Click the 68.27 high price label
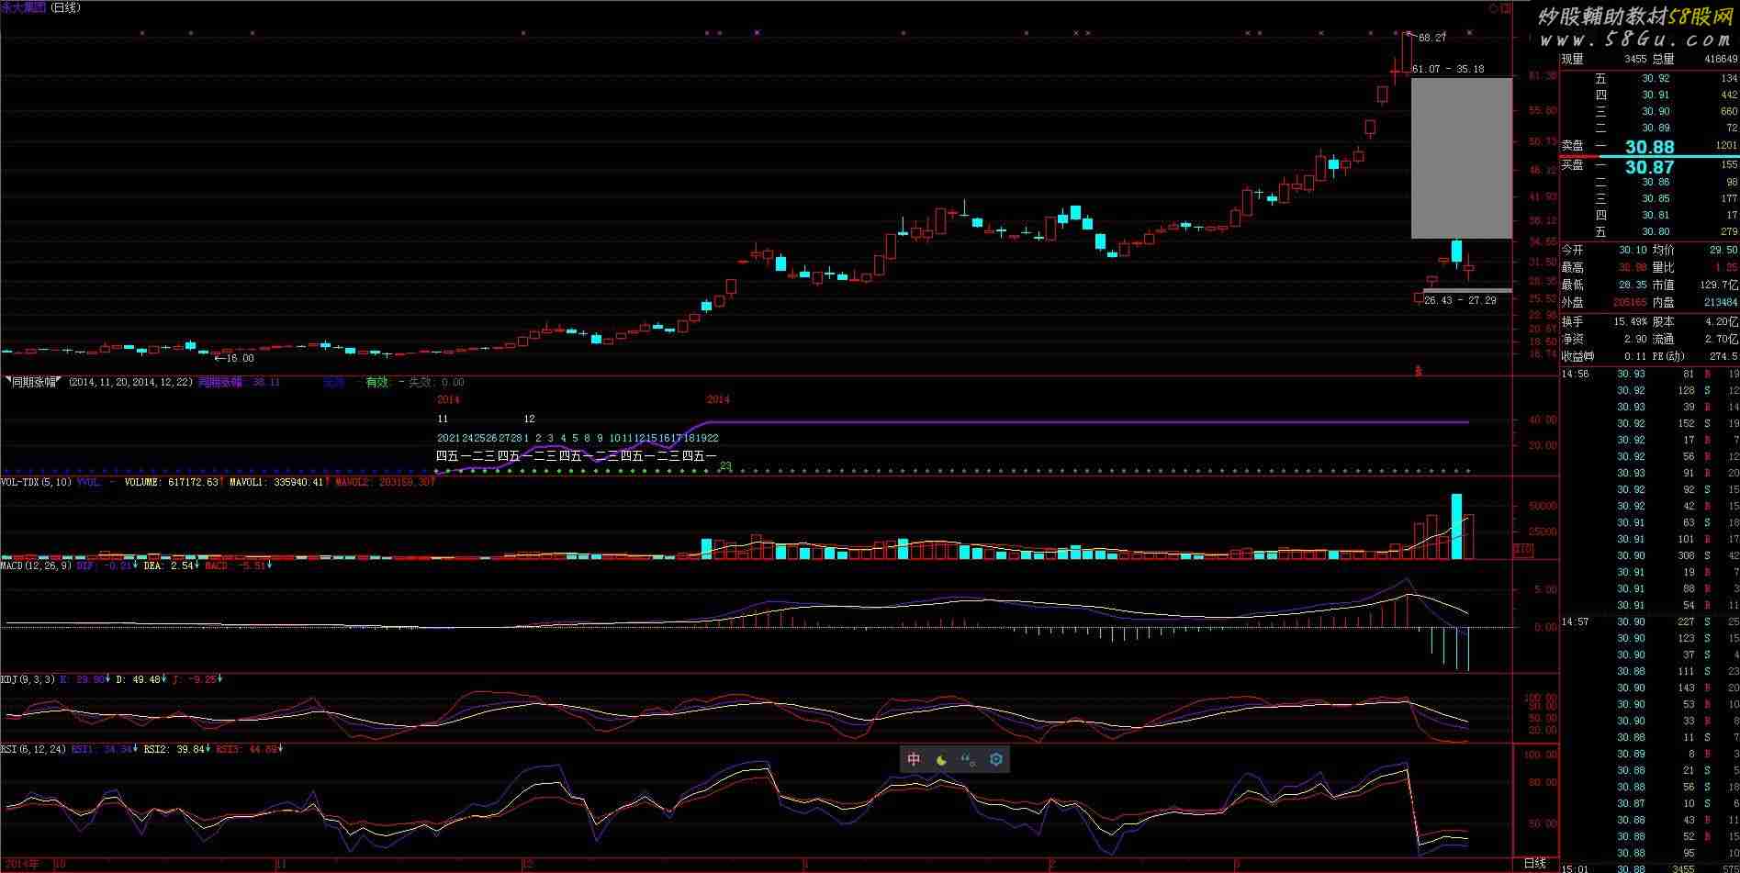The width and height of the screenshot is (1740, 873). (x=1432, y=38)
